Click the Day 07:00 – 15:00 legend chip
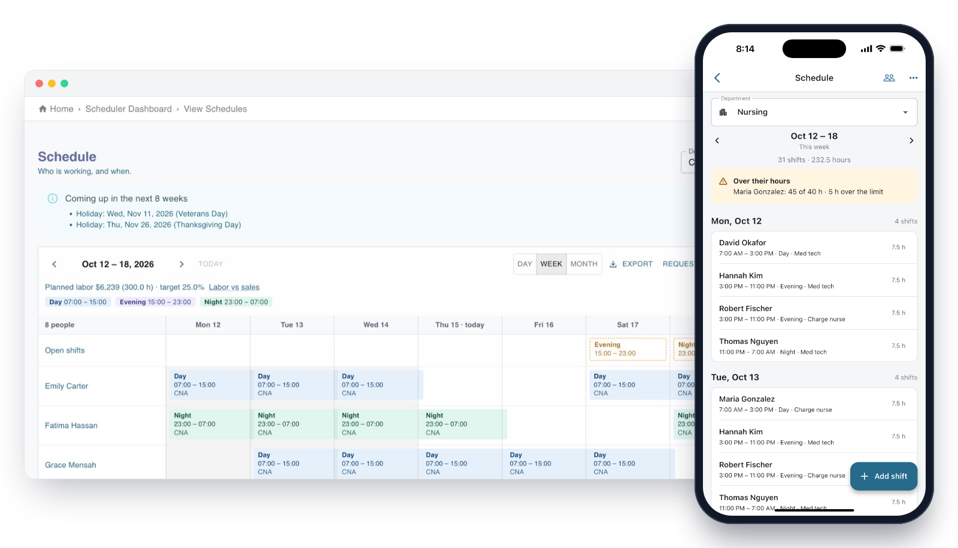 click(x=78, y=302)
